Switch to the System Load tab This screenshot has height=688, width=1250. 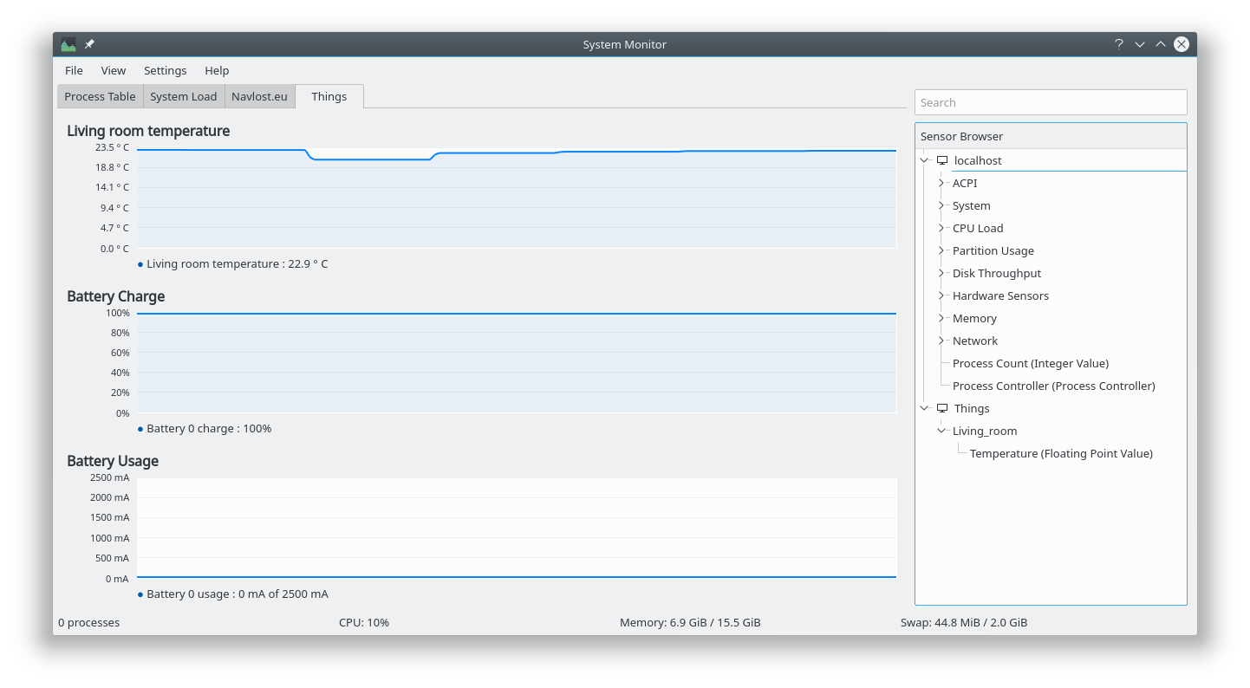pos(183,96)
